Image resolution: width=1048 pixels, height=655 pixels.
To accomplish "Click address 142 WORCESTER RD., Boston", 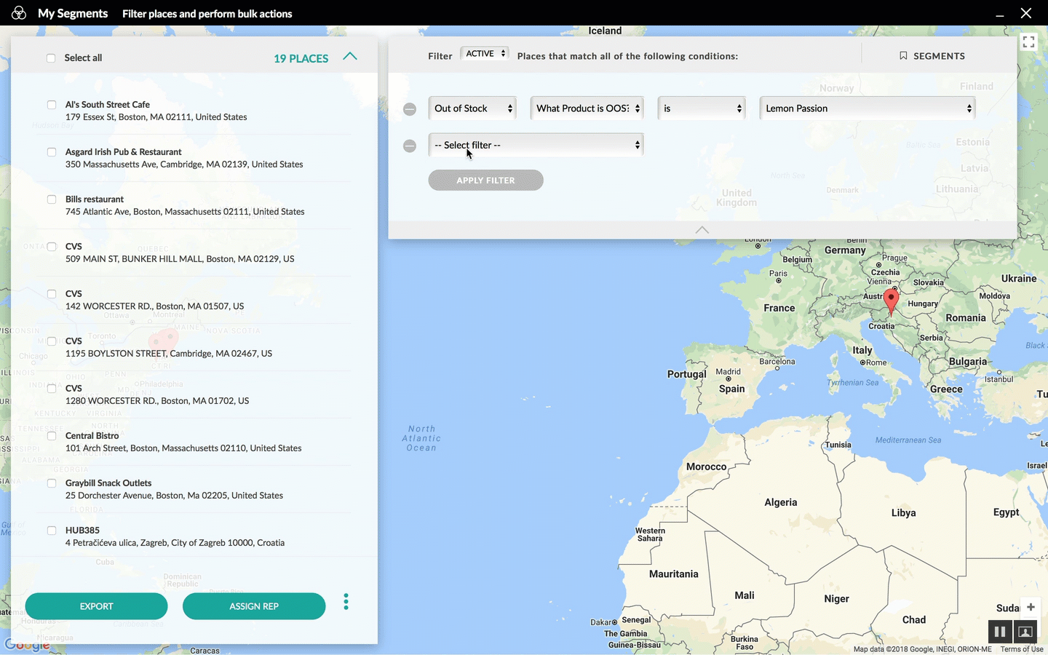I will (x=154, y=306).
